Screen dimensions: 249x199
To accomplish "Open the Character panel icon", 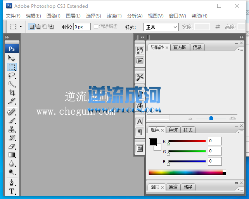I will pos(140,122).
